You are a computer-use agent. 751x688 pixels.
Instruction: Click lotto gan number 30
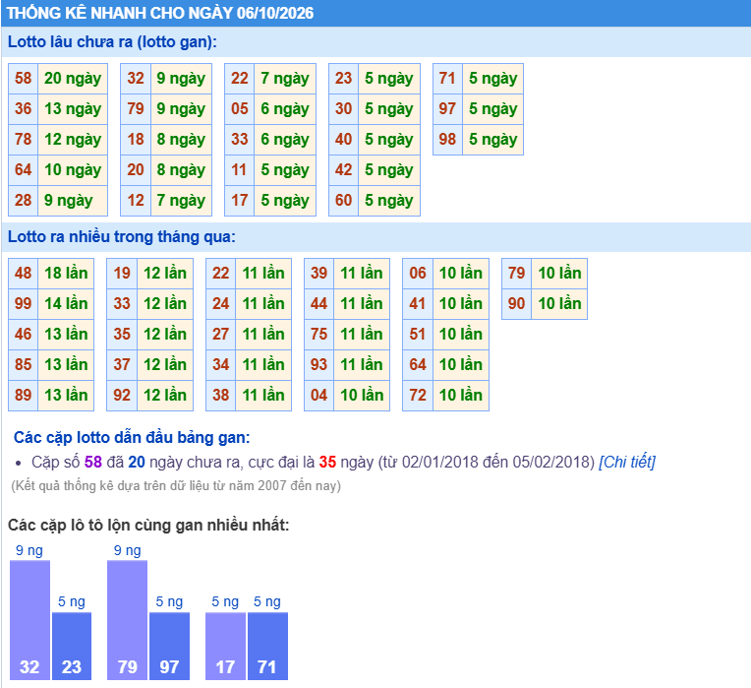point(343,109)
